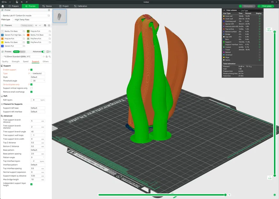Viewport: 279px width, 199px height.
Task: Click the Flushing volumes button
Action: 27,25
